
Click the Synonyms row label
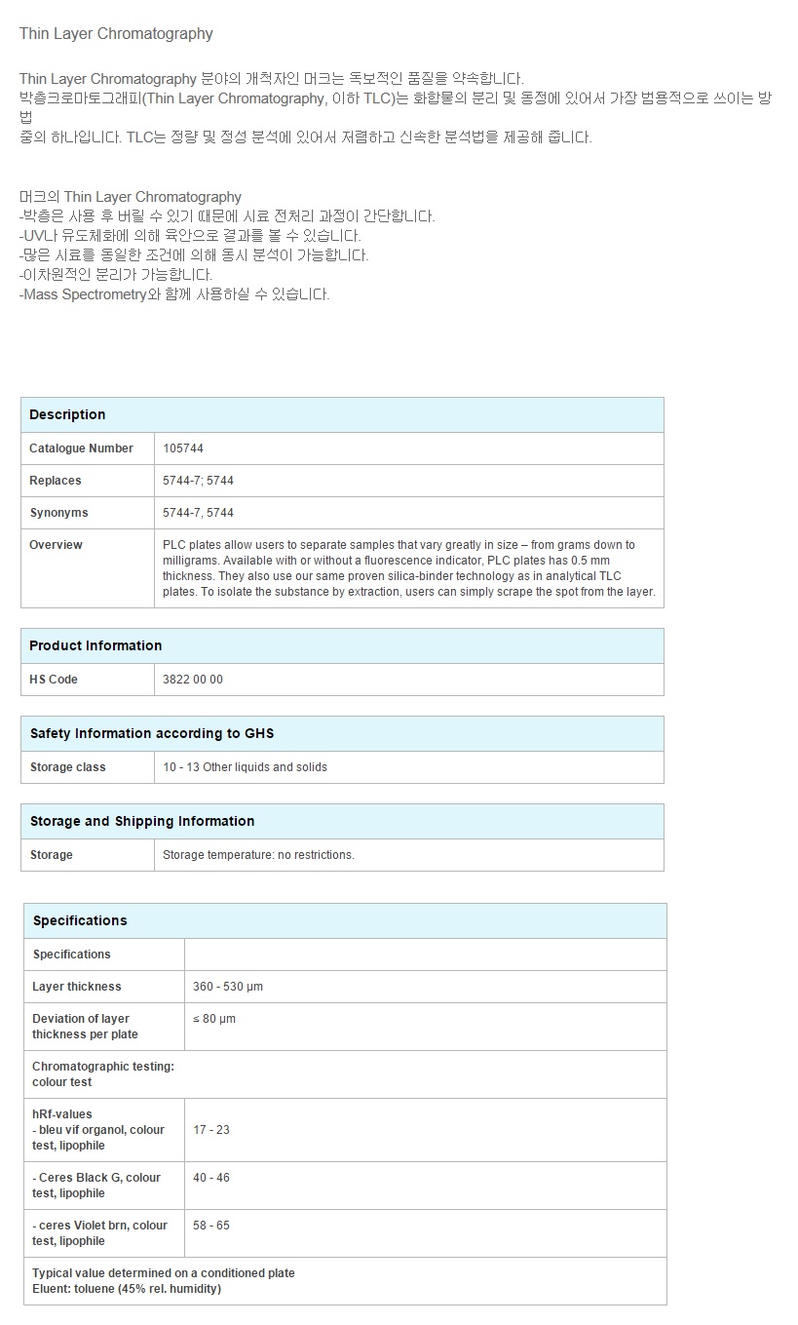tap(58, 513)
